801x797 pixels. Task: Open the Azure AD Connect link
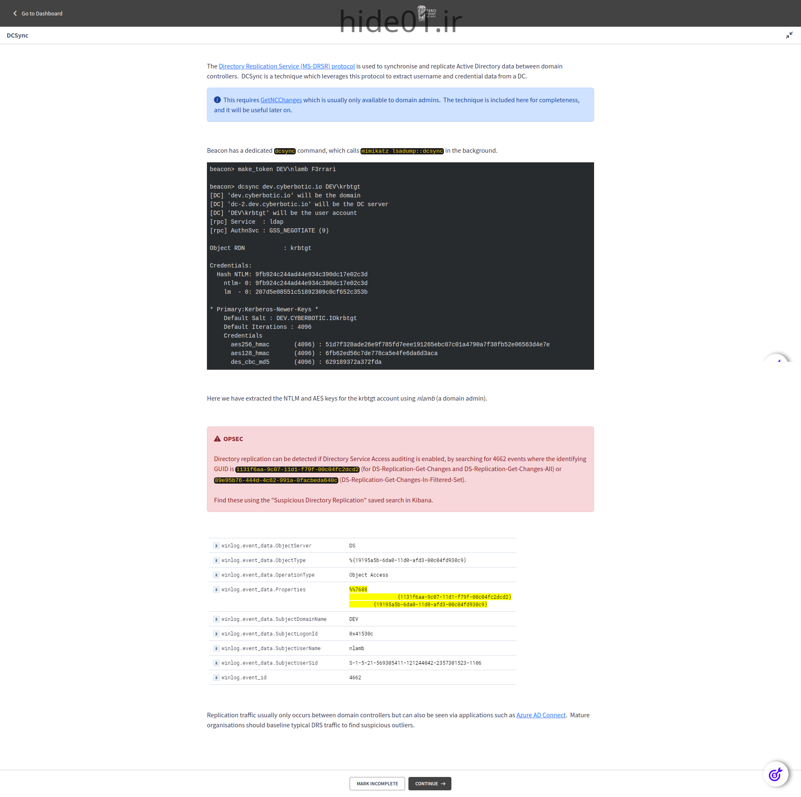[541, 715]
